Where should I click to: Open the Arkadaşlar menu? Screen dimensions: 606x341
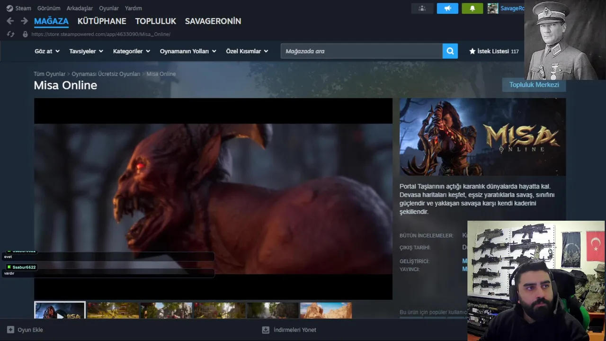pos(80,8)
